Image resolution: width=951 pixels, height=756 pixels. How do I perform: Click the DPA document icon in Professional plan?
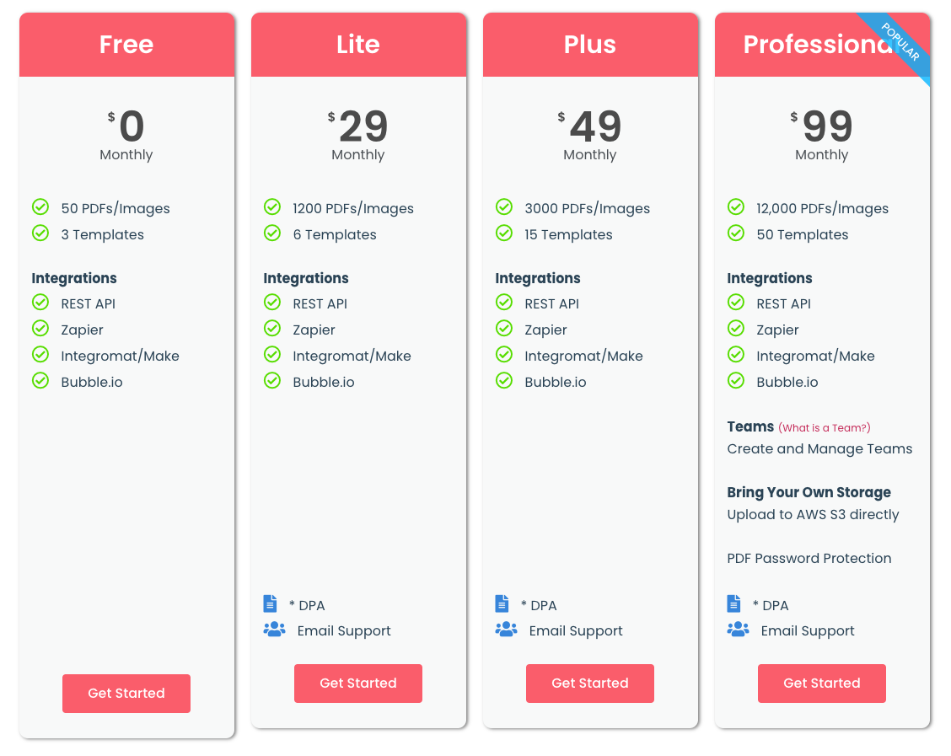(x=734, y=603)
